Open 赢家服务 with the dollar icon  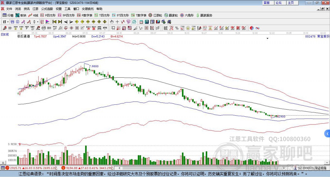pos(204,15)
